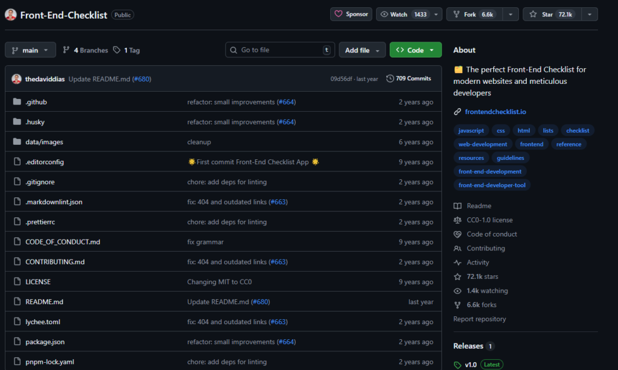Open the package.json file
The image size is (618, 370).
tap(45, 342)
